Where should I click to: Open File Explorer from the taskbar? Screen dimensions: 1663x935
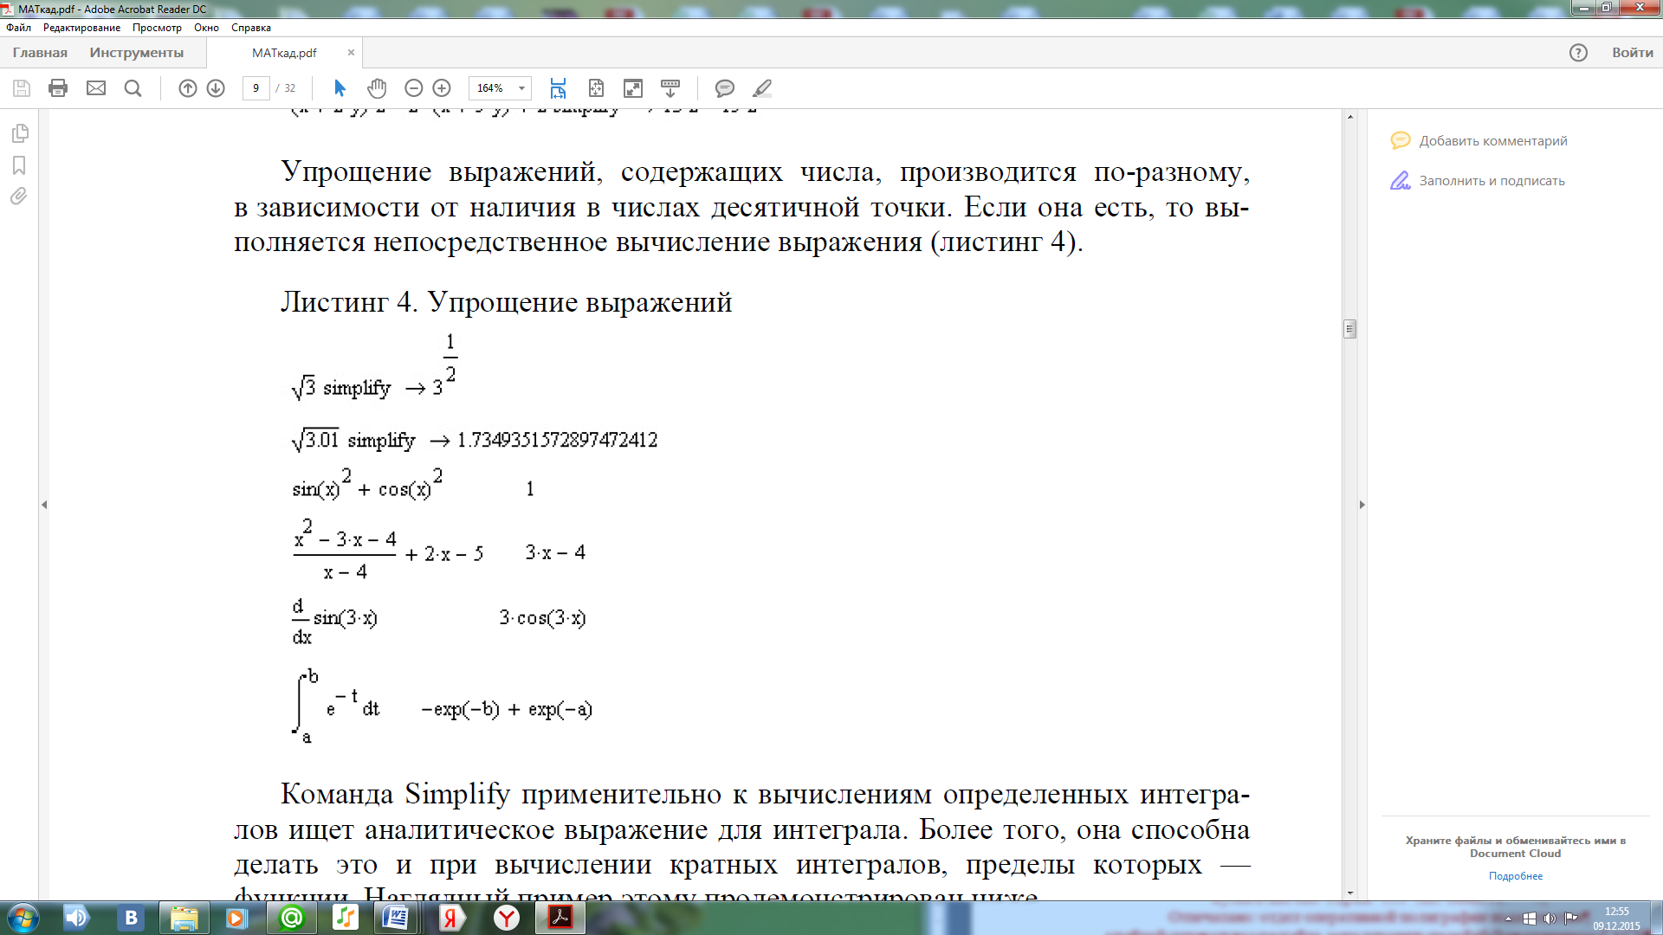coord(184,918)
